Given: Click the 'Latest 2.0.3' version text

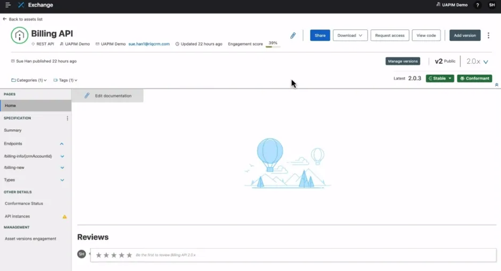Looking at the screenshot, I should pos(407,78).
